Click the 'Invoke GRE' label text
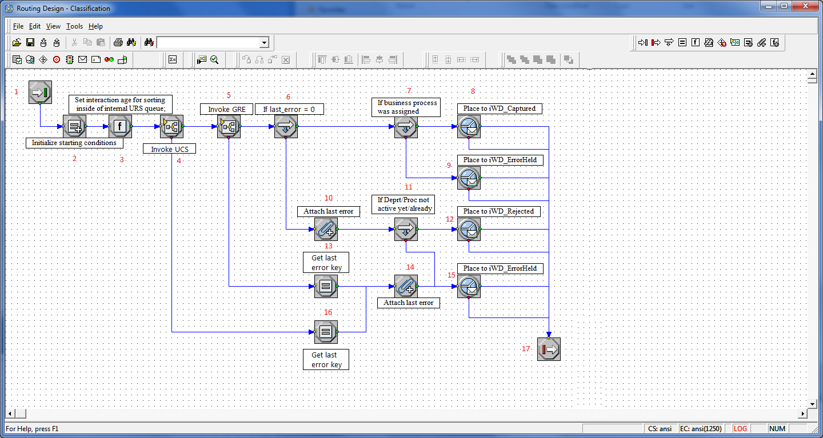 click(226, 109)
